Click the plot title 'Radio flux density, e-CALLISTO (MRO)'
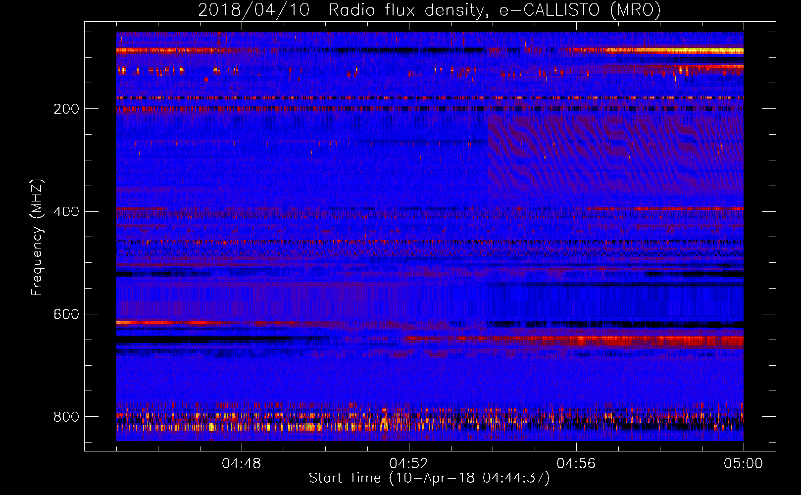This screenshot has height=495, width=801. tap(494, 10)
